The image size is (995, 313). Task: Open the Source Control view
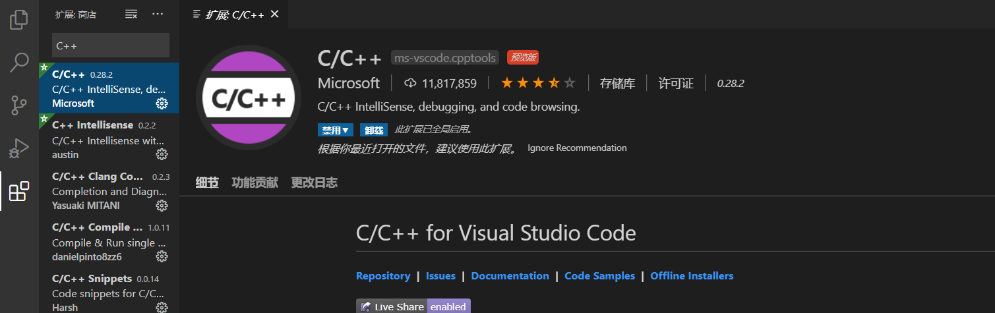18,105
